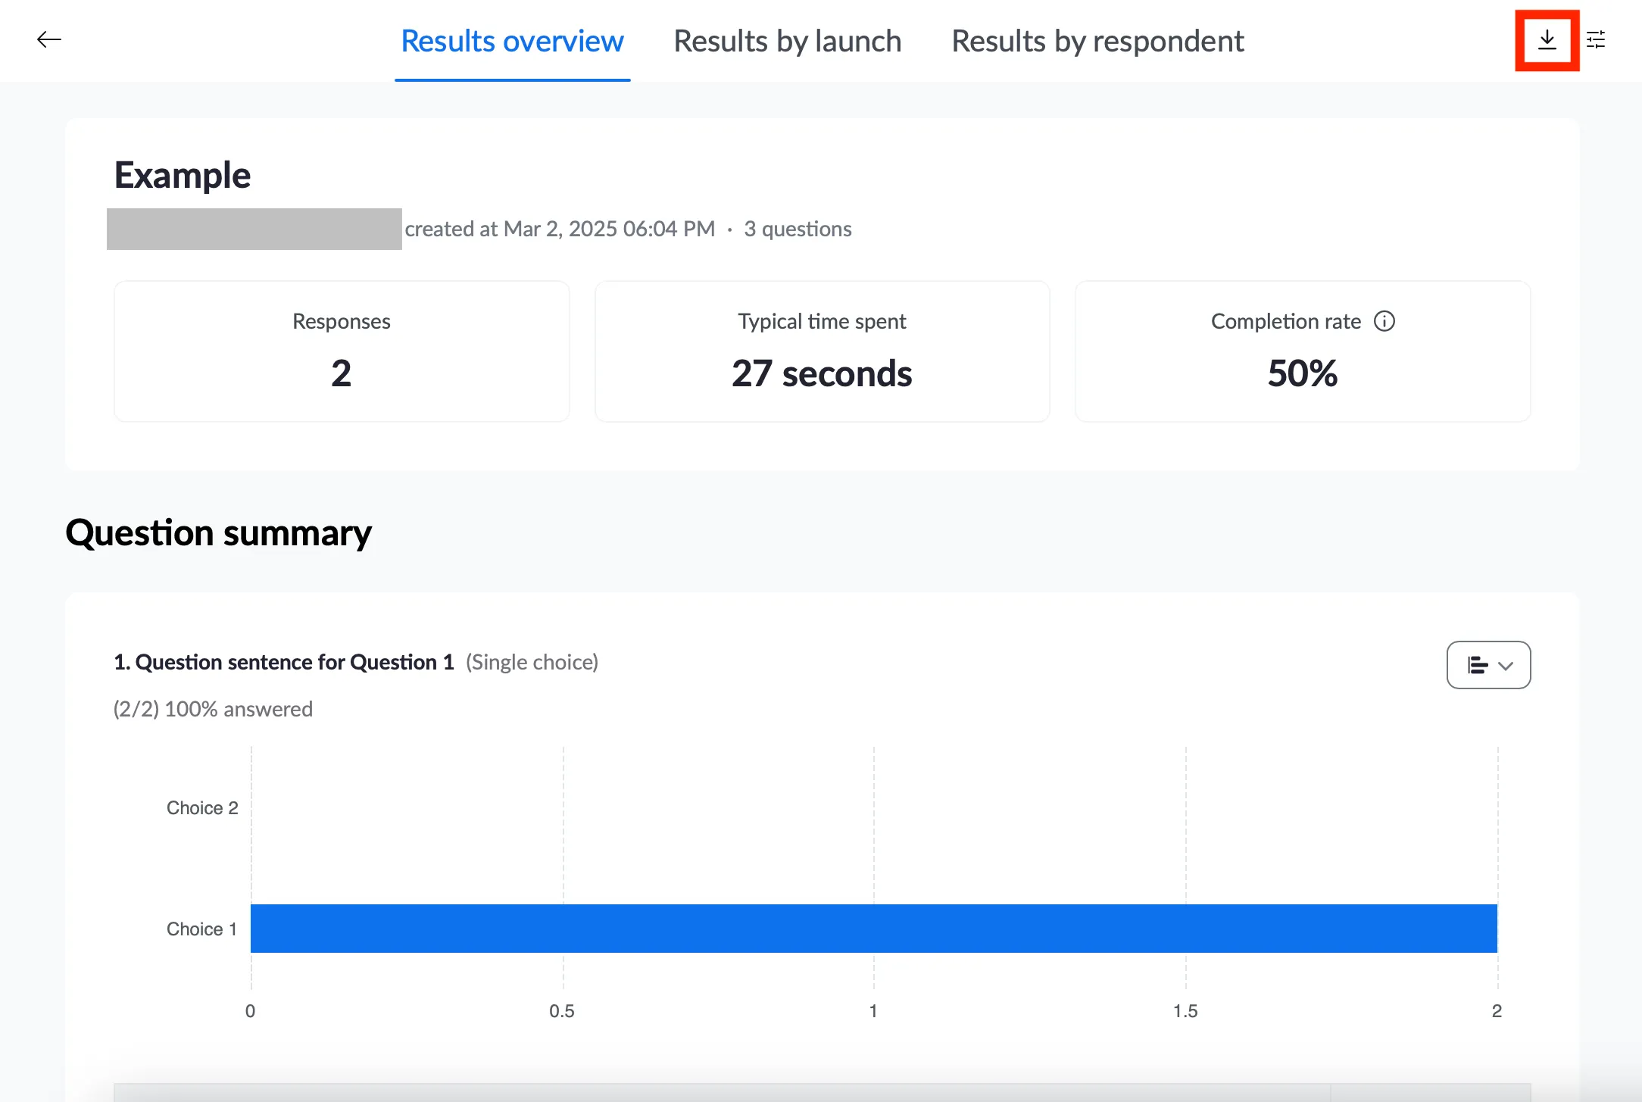Click the back arrow to leave results

pyautogui.click(x=48, y=39)
